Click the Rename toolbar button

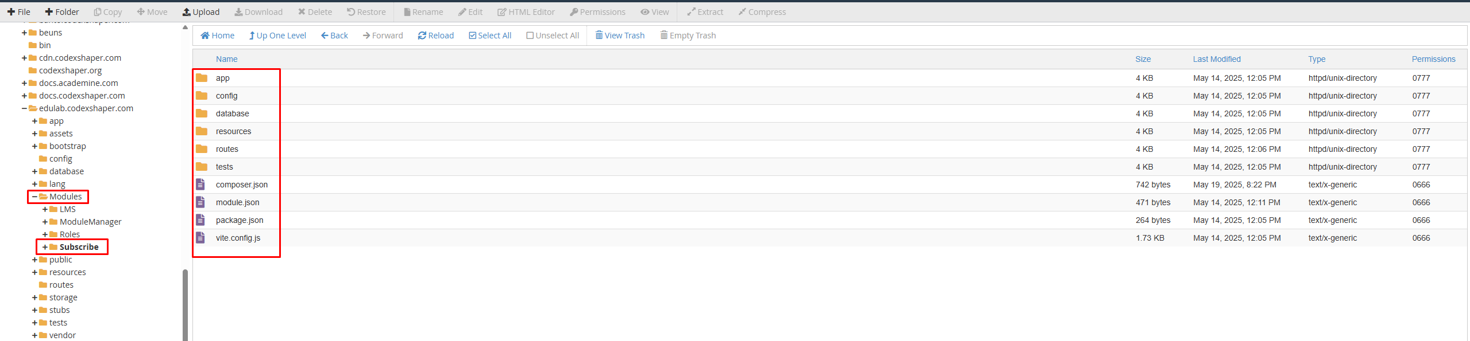coord(423,11)
